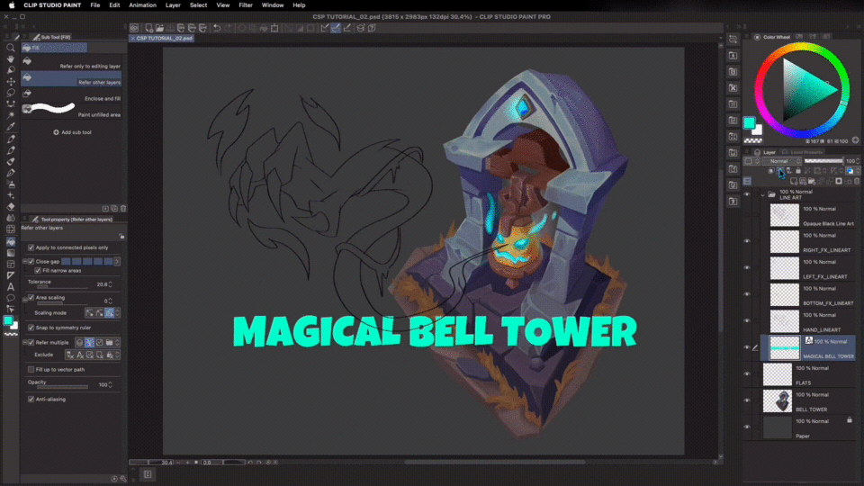This screenshot has height=486, width=864.
Task: Open the Filter menu
Action: pos(246,5)
